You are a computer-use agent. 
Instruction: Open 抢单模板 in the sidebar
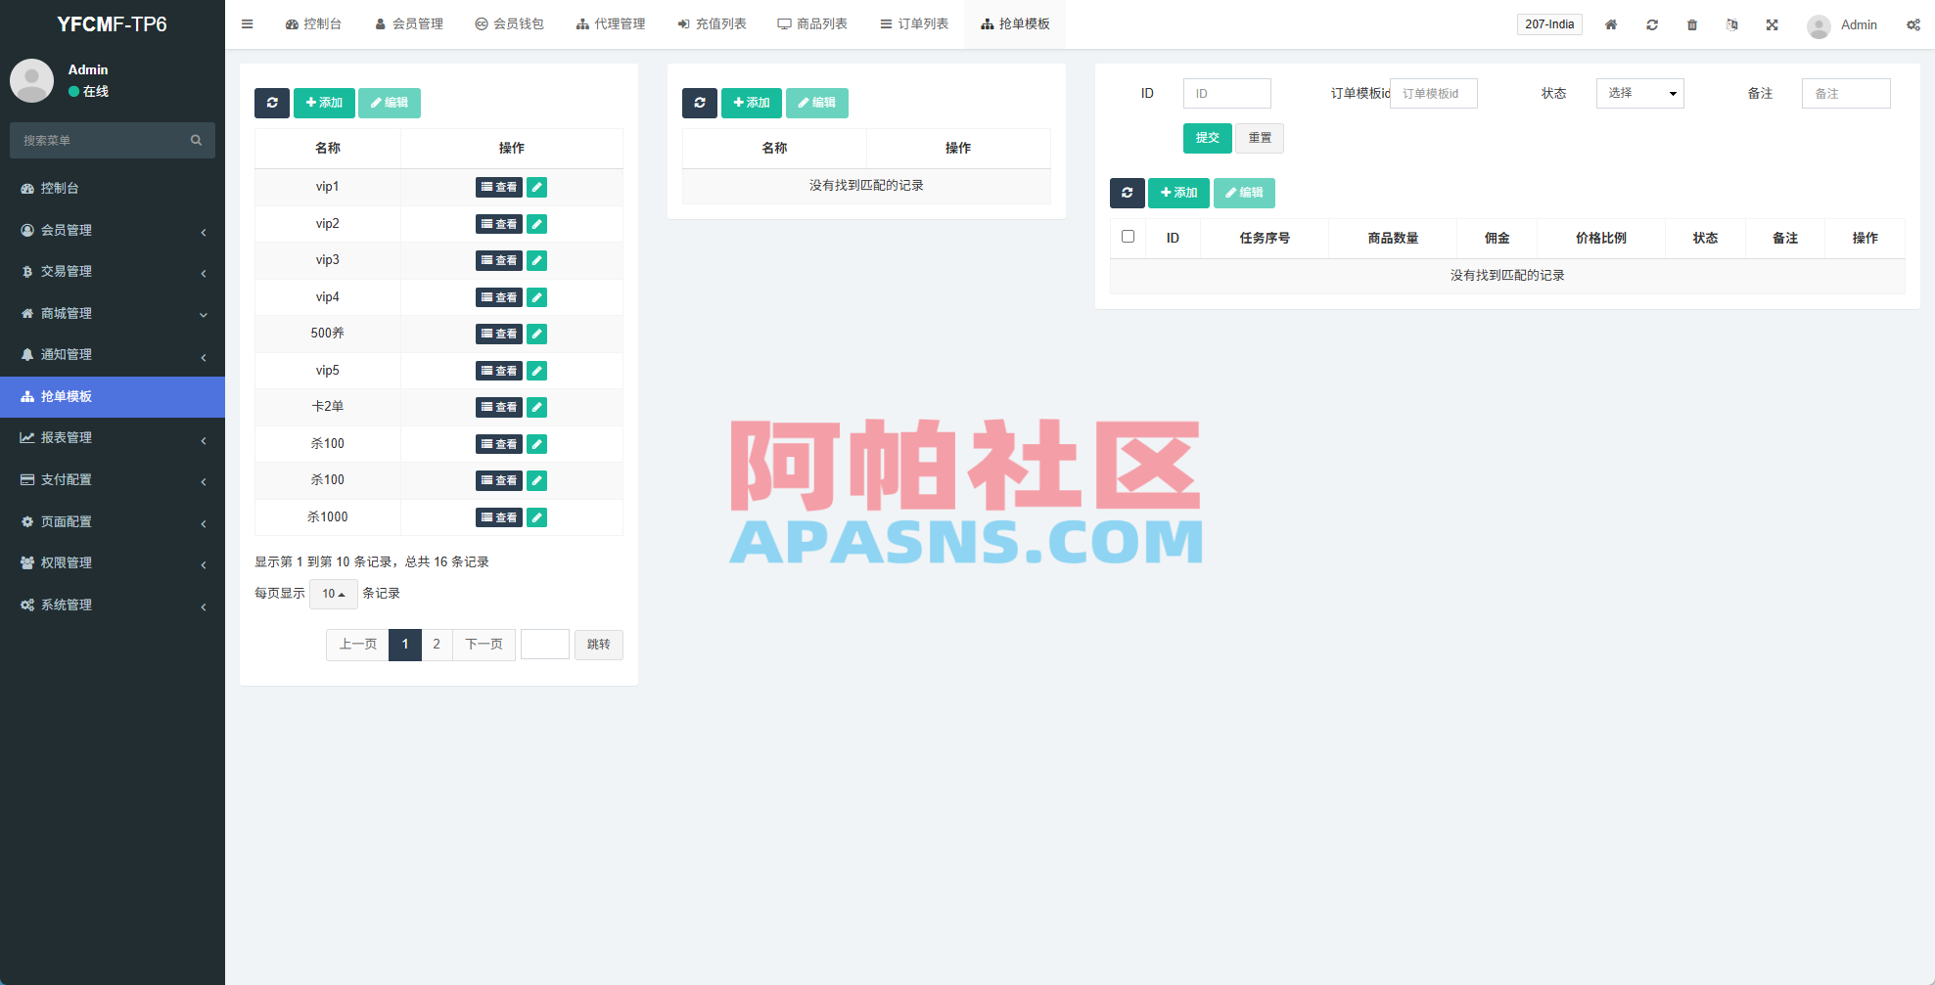click(113, 396)
